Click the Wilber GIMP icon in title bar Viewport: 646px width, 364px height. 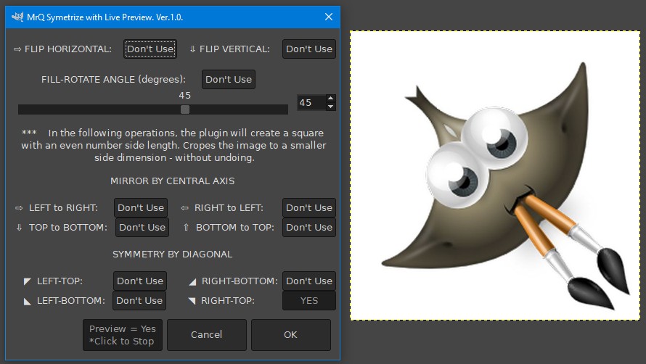[x=17, y=17]
